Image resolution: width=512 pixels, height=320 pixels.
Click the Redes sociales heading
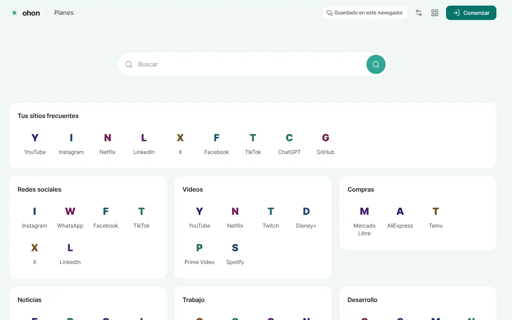pyautogui.click(x=40, y=190)
